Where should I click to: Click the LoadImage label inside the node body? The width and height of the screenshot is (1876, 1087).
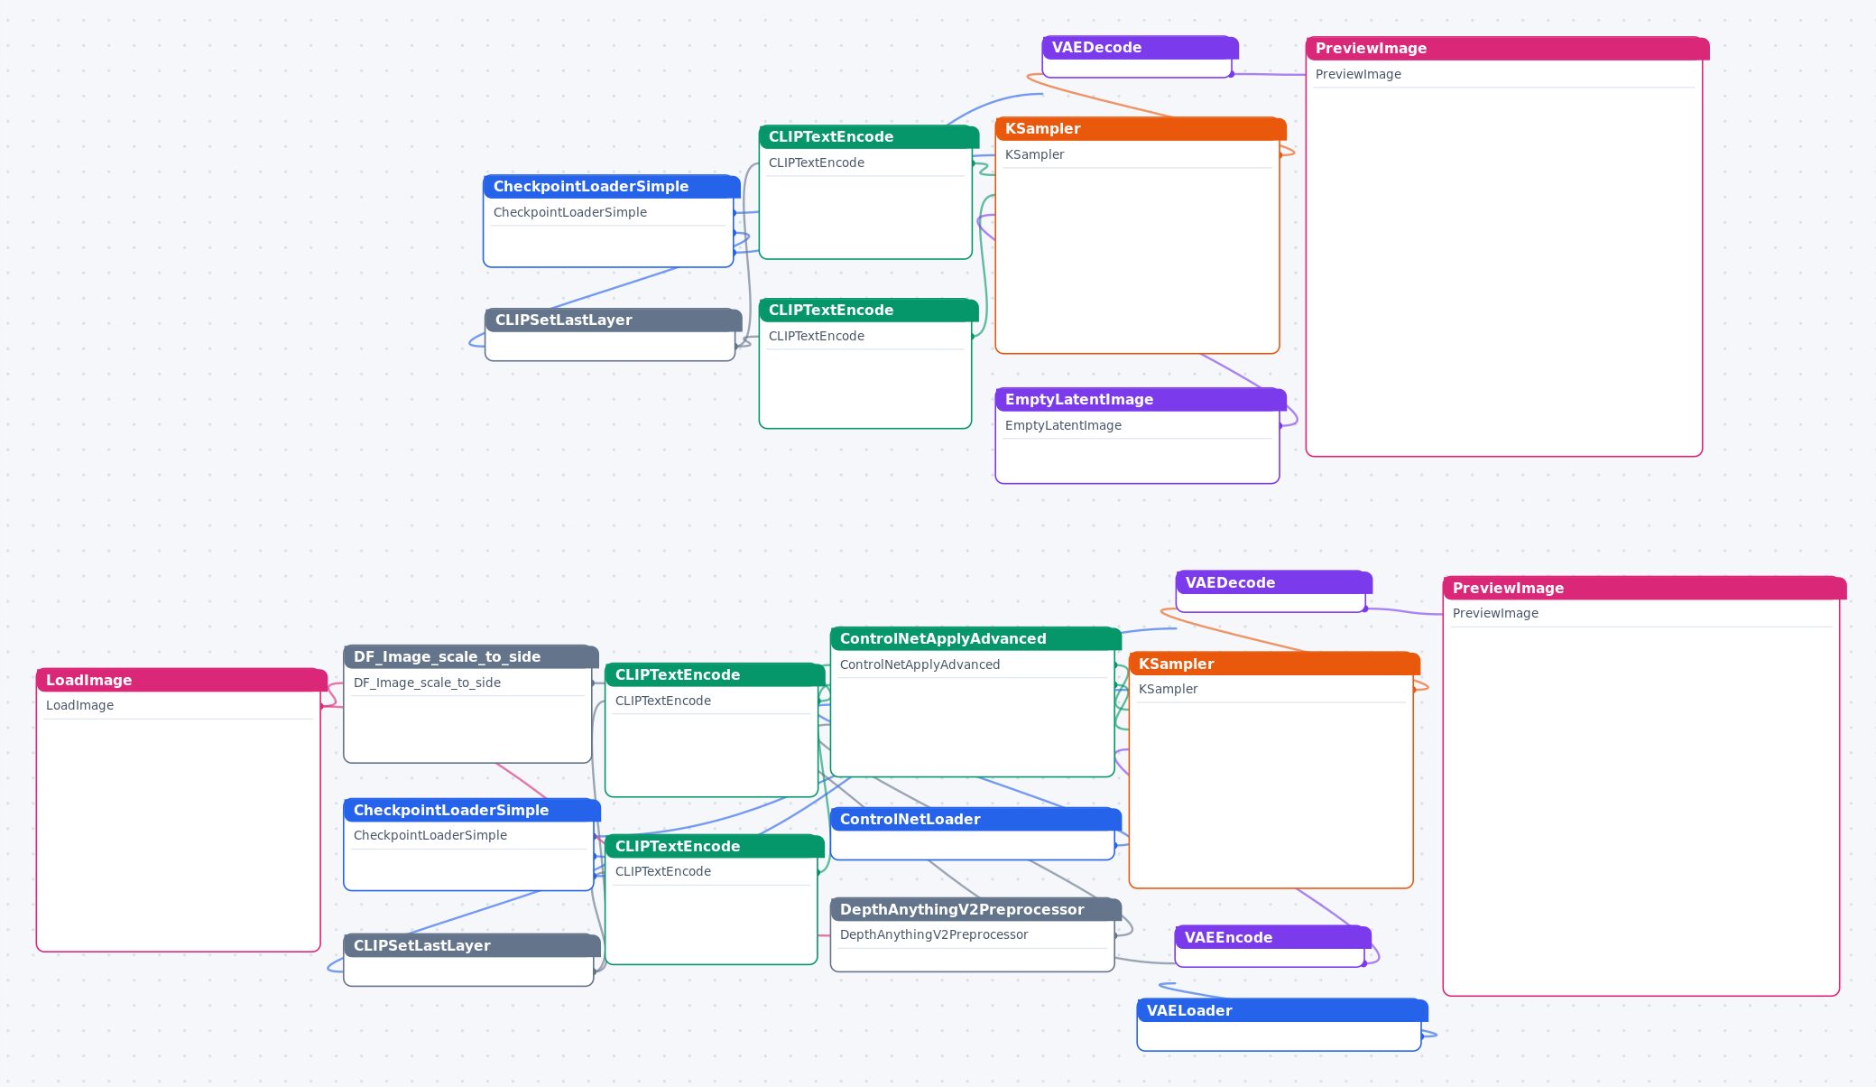pos(79,705)
